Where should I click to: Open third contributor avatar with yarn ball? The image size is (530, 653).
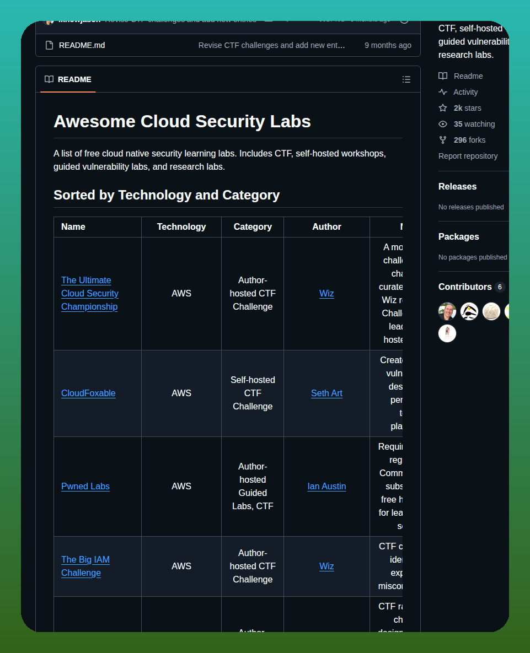[x=491, y=311]
